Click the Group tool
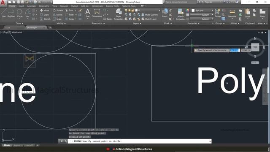 [x=218, y=13]
